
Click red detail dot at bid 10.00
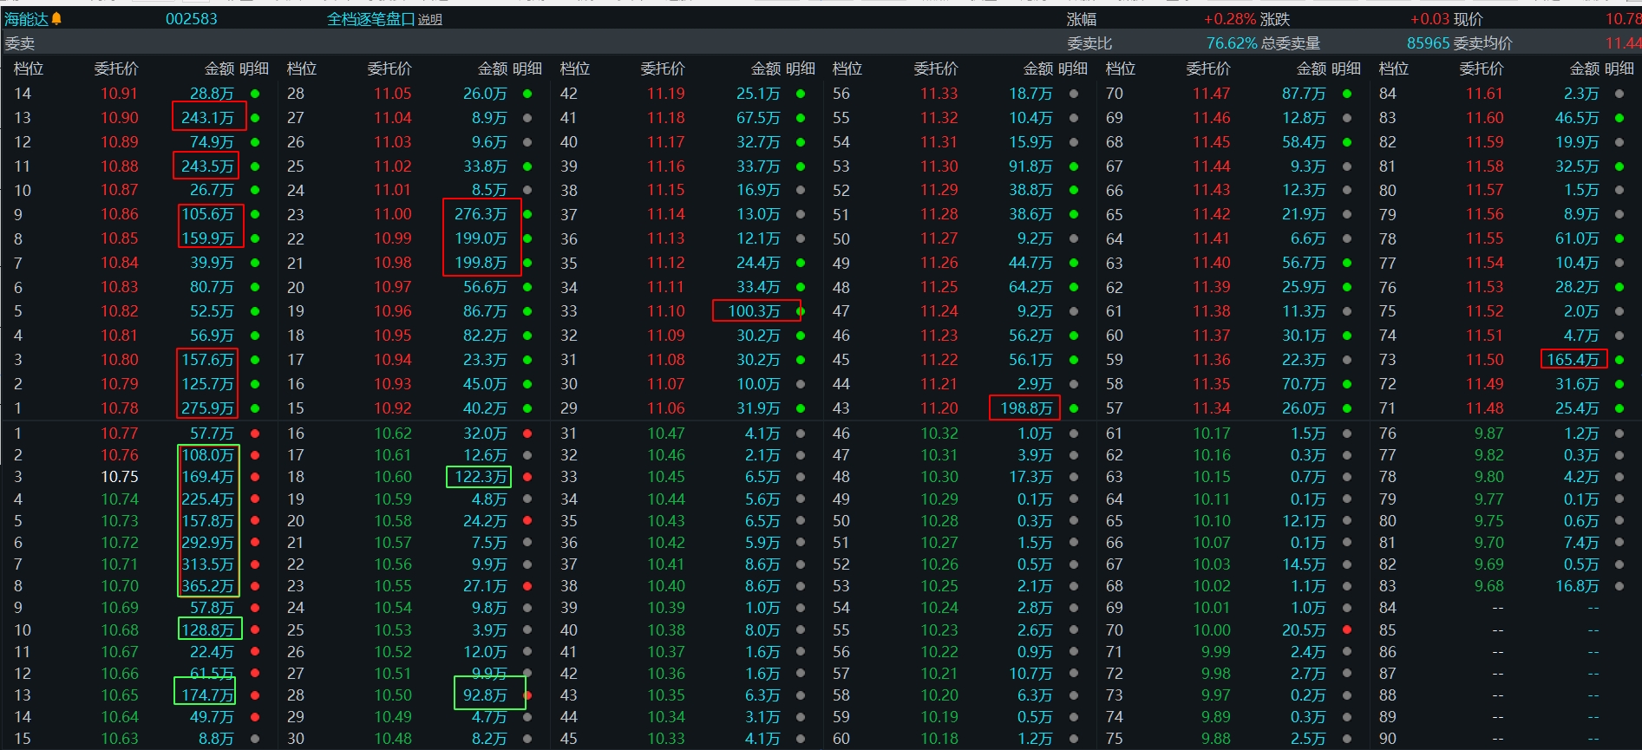(x=1347, y=630)
